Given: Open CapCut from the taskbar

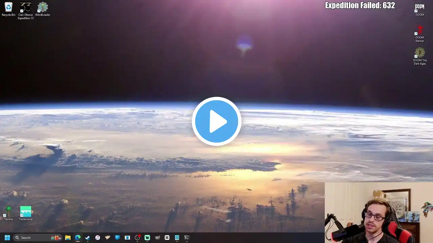Looking at the screenshot, I should point(167,238).
